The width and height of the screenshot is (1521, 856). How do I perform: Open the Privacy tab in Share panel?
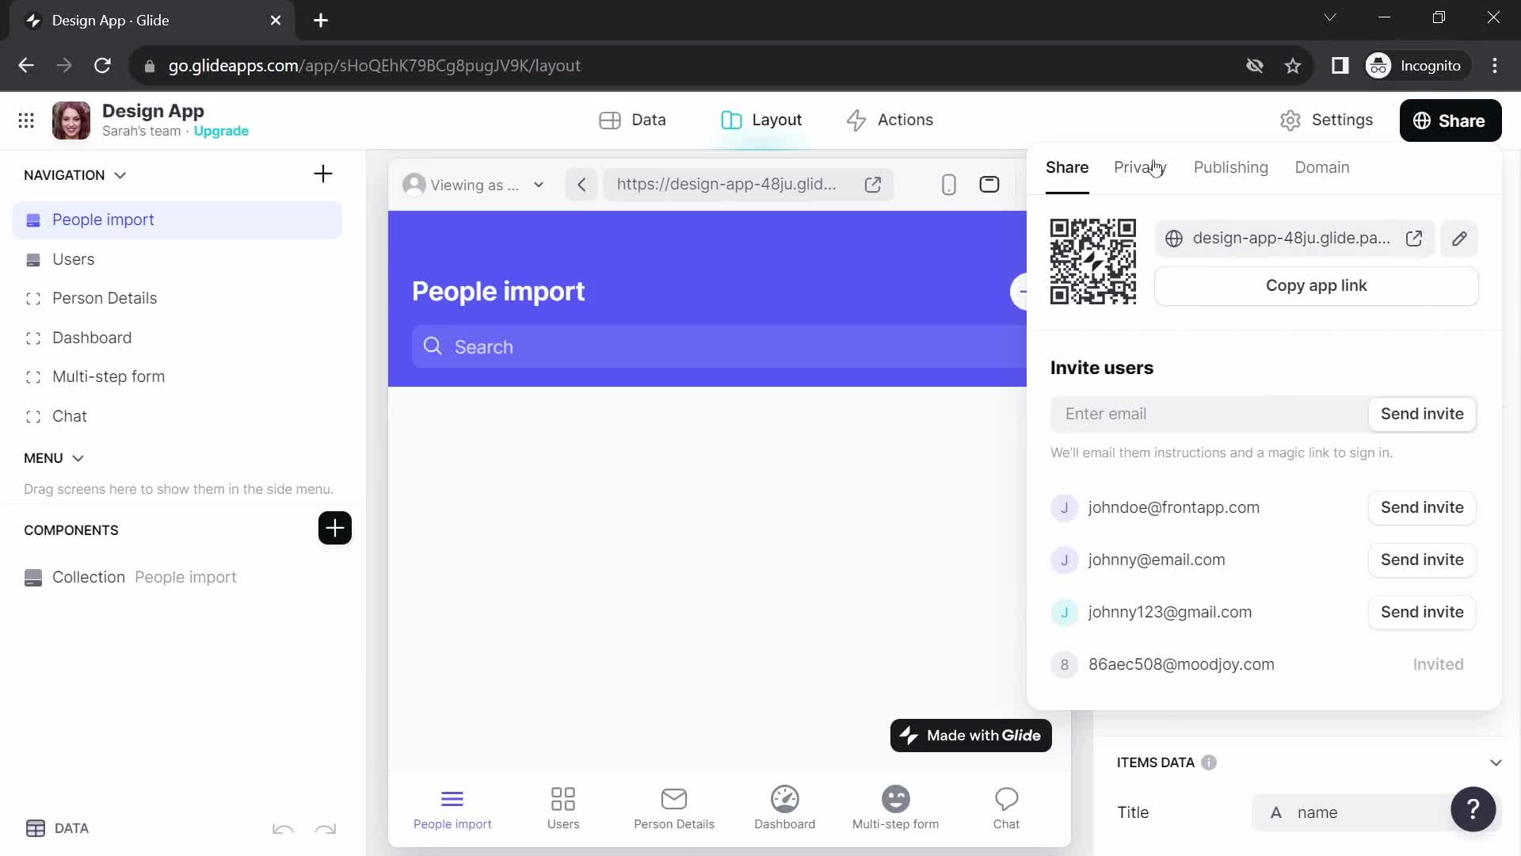(x=1142, y=167)
